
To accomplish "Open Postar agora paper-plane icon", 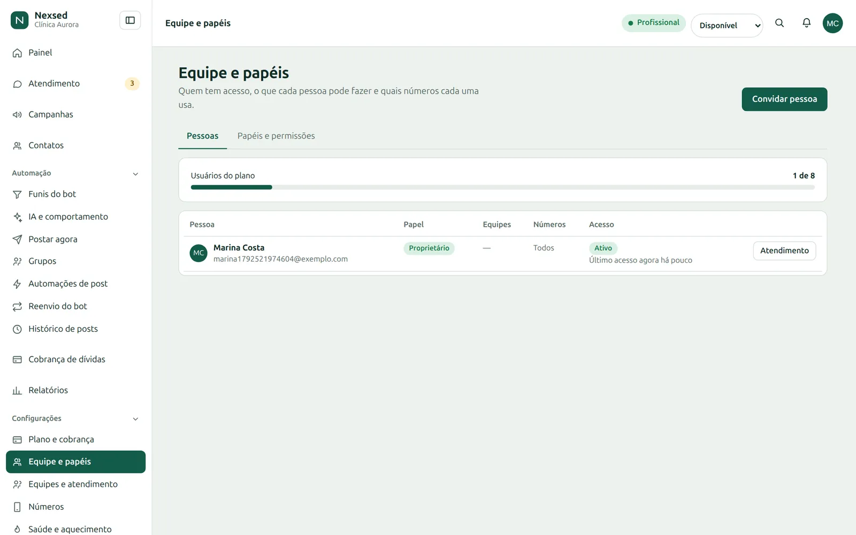I will 17,239.
